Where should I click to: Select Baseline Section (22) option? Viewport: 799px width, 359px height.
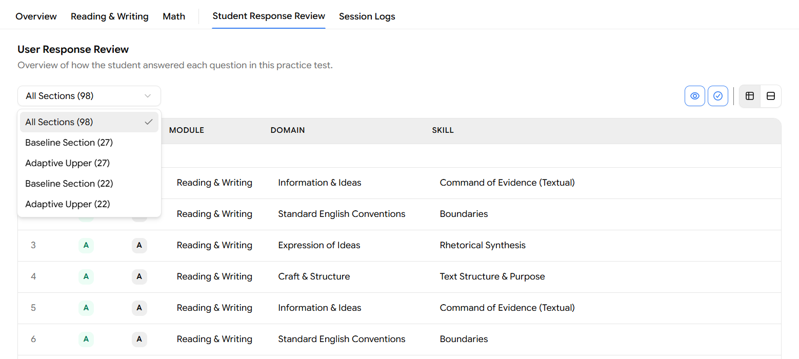pyautogui.click(x=69, y=184)
